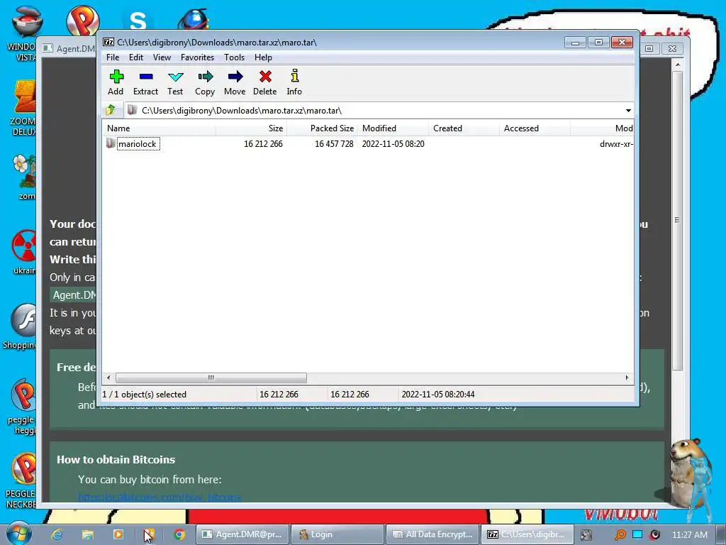The height and width of the screenshot is (545, 726).
Task: Open the localbitcoins buy bitcoins link
Action: pyautogui.click(x=160, y=497)
